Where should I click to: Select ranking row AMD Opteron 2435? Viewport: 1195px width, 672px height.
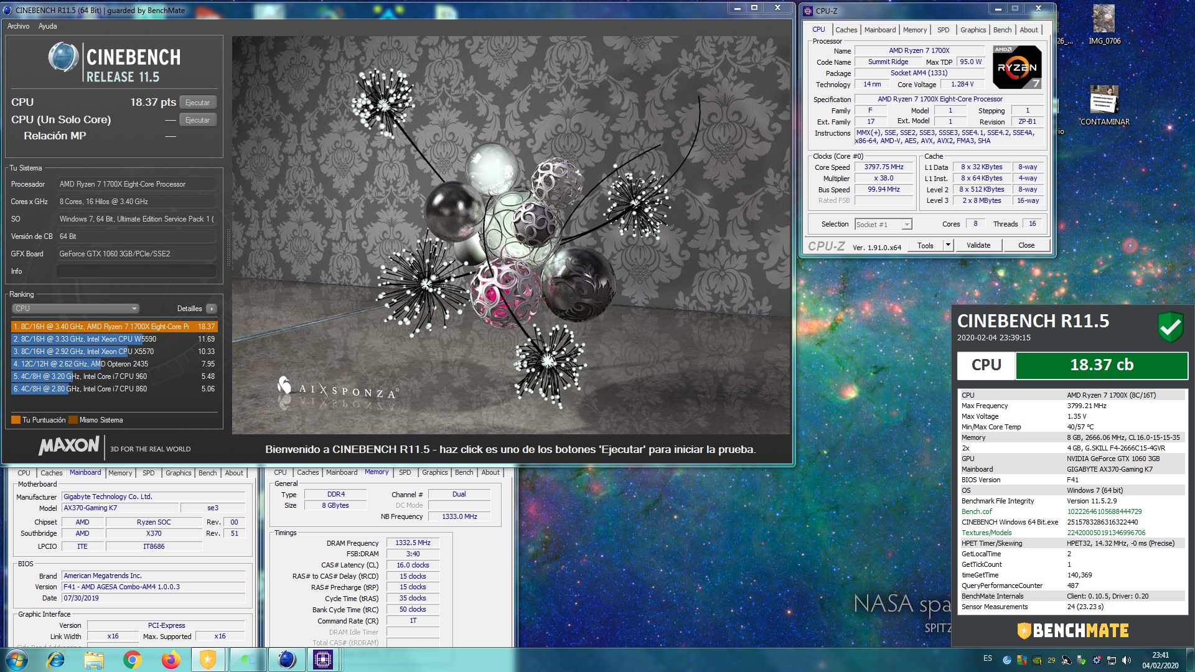point(114,364)
